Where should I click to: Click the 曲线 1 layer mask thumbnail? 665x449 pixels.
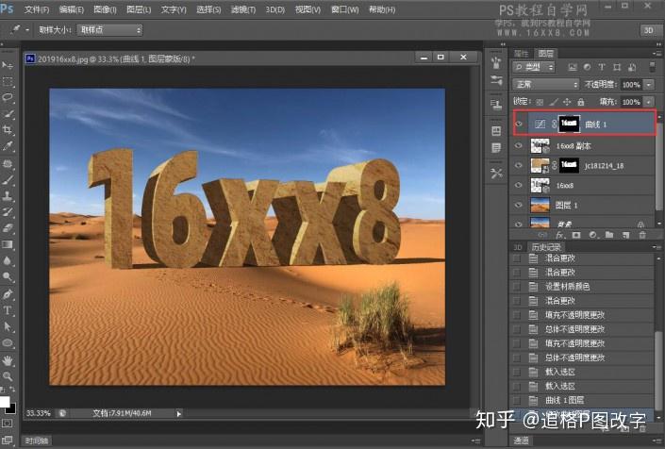(x=569, y=124)
